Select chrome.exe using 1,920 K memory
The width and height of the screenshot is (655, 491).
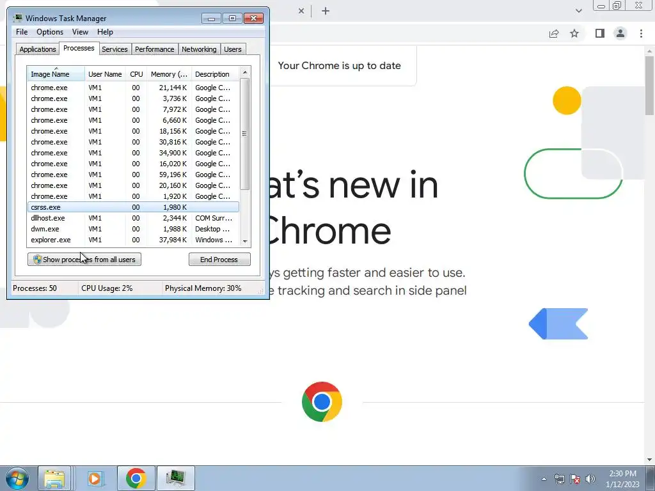(133, 196)
